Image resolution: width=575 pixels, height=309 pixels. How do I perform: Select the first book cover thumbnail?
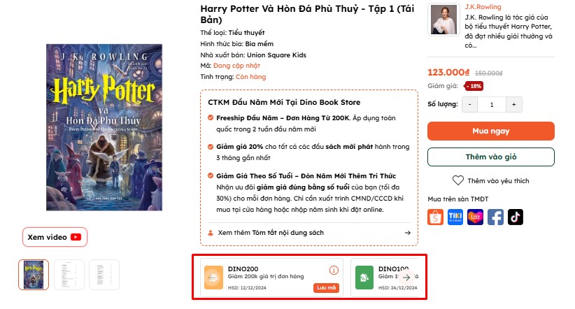click(x=34, y=275)
